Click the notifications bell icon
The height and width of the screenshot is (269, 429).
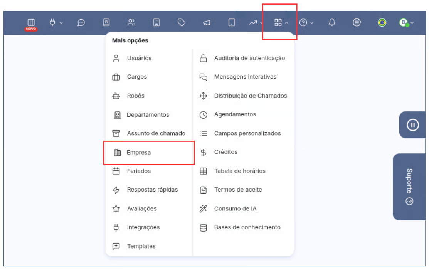click(332, 23)
